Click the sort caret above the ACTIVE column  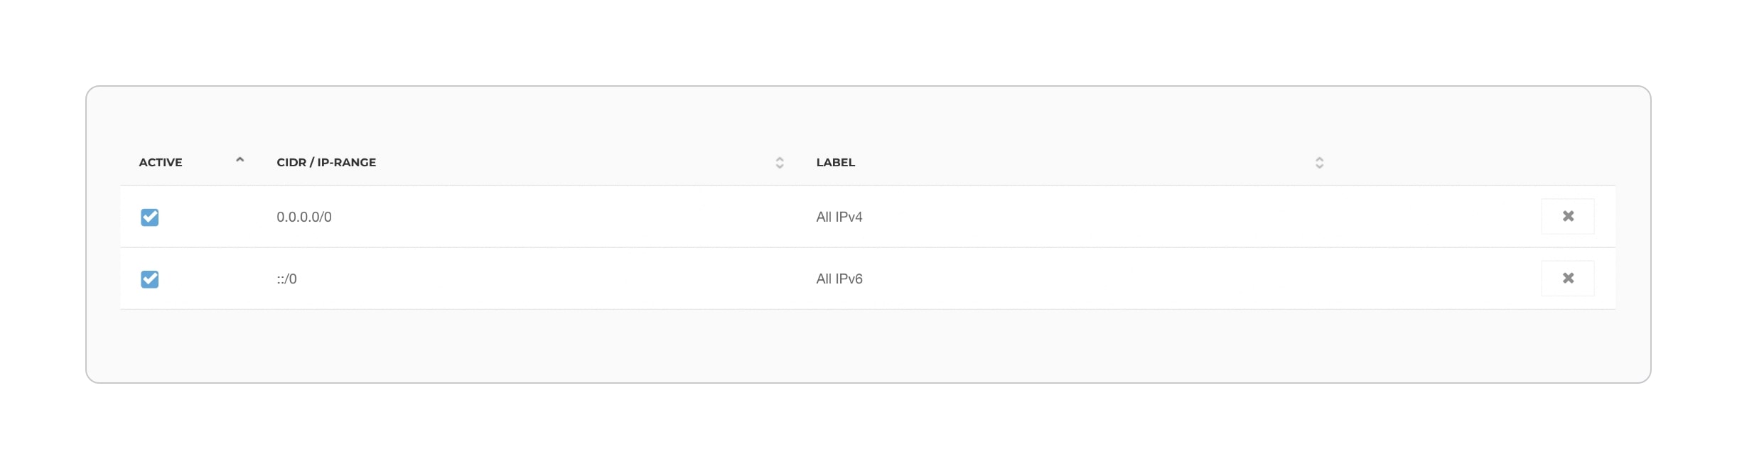point(241,161)
